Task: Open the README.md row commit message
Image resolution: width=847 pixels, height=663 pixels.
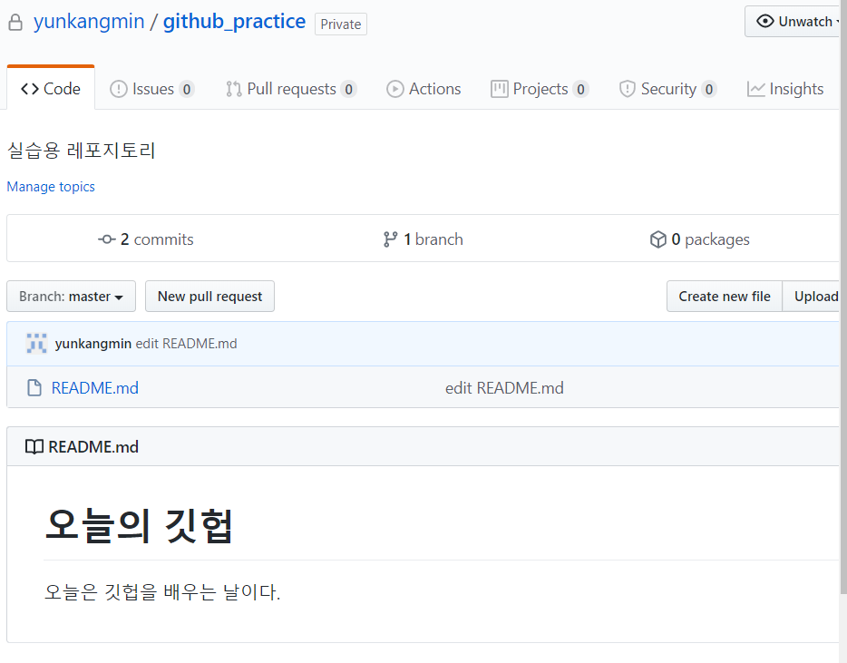Action: point(504,387)
